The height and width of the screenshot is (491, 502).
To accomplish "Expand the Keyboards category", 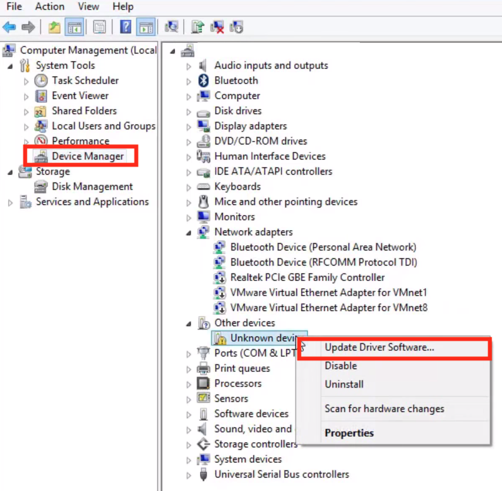I will [x=189, y=187].
